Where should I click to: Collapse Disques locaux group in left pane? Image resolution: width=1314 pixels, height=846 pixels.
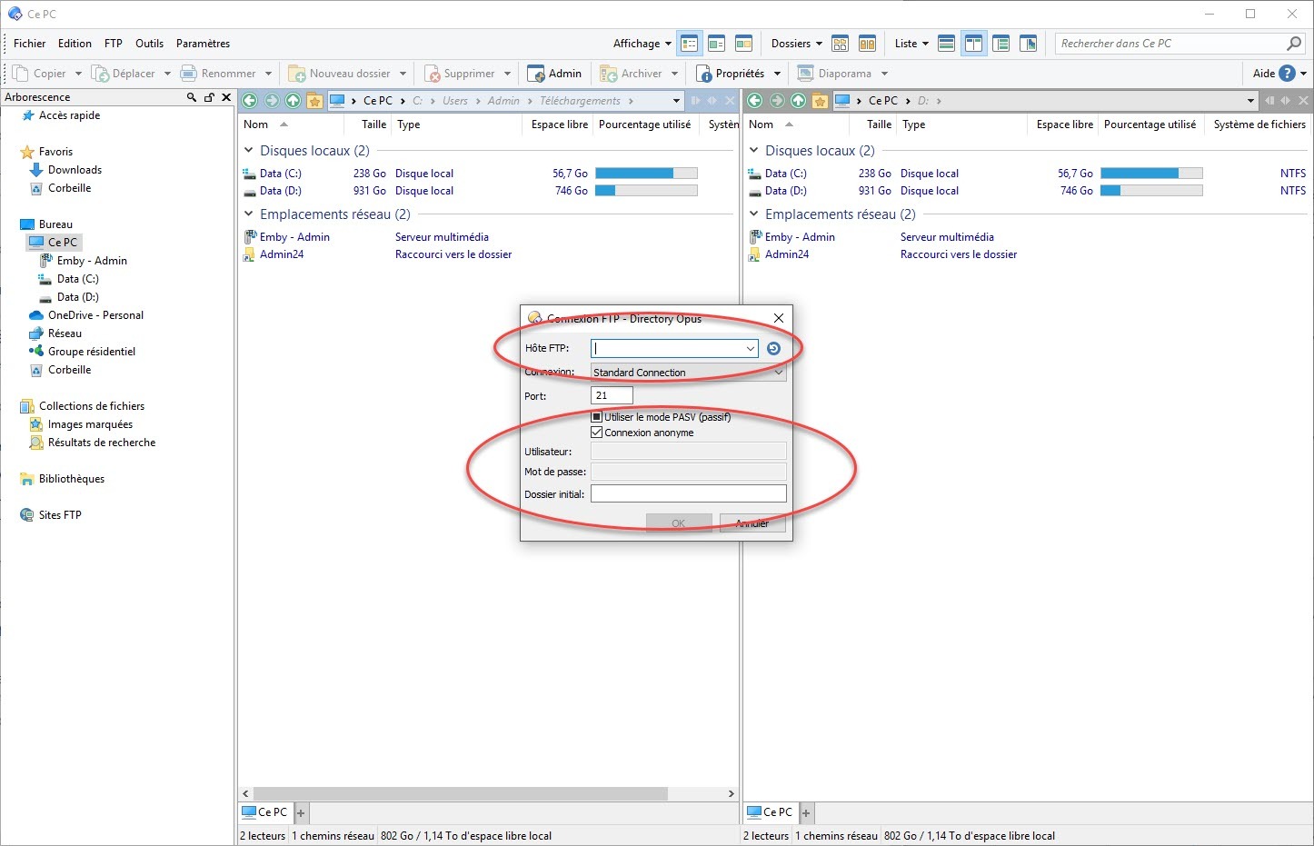(x=249, y=151)
